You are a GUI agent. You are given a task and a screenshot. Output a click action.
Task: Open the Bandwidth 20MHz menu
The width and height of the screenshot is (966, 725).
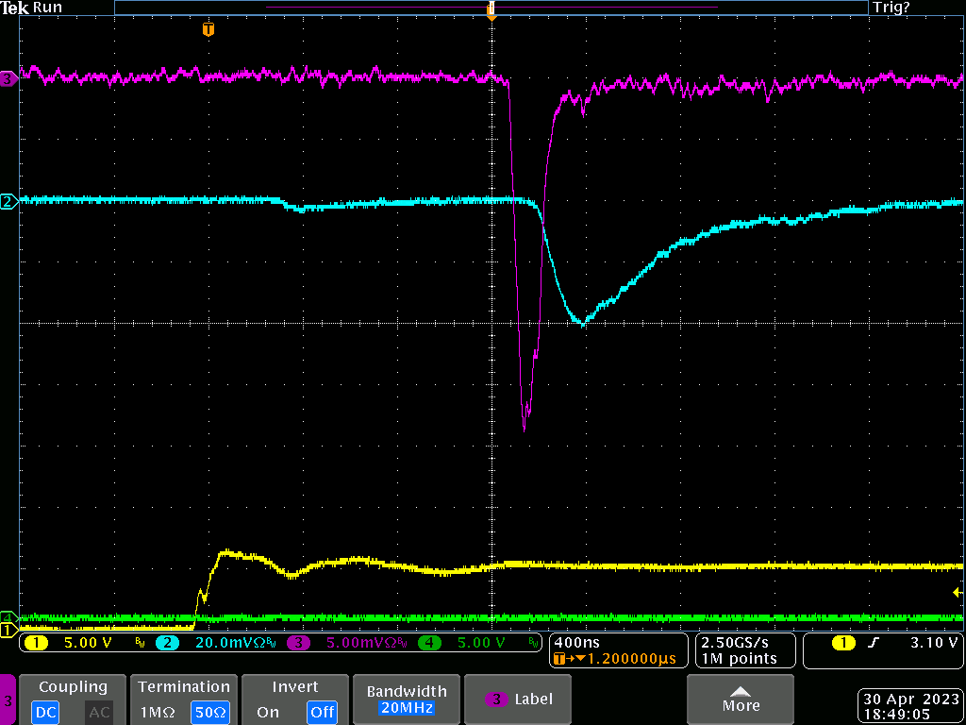(407, 699)
